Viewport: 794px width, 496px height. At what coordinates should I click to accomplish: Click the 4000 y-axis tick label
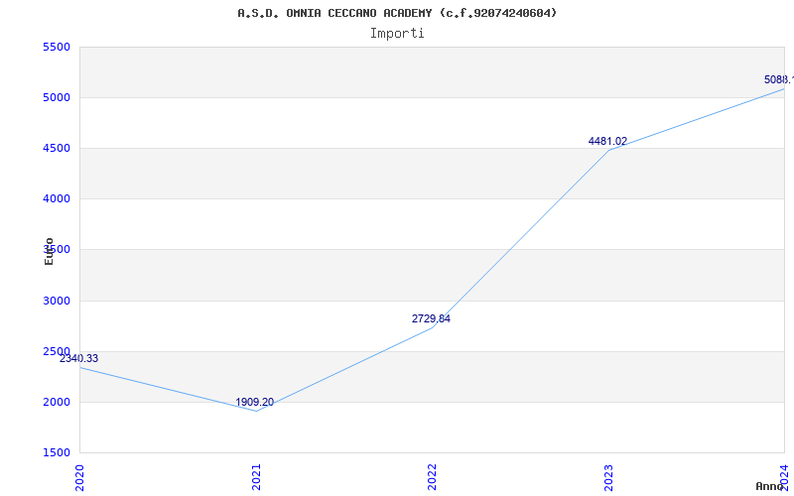click(x=57, y=199)
